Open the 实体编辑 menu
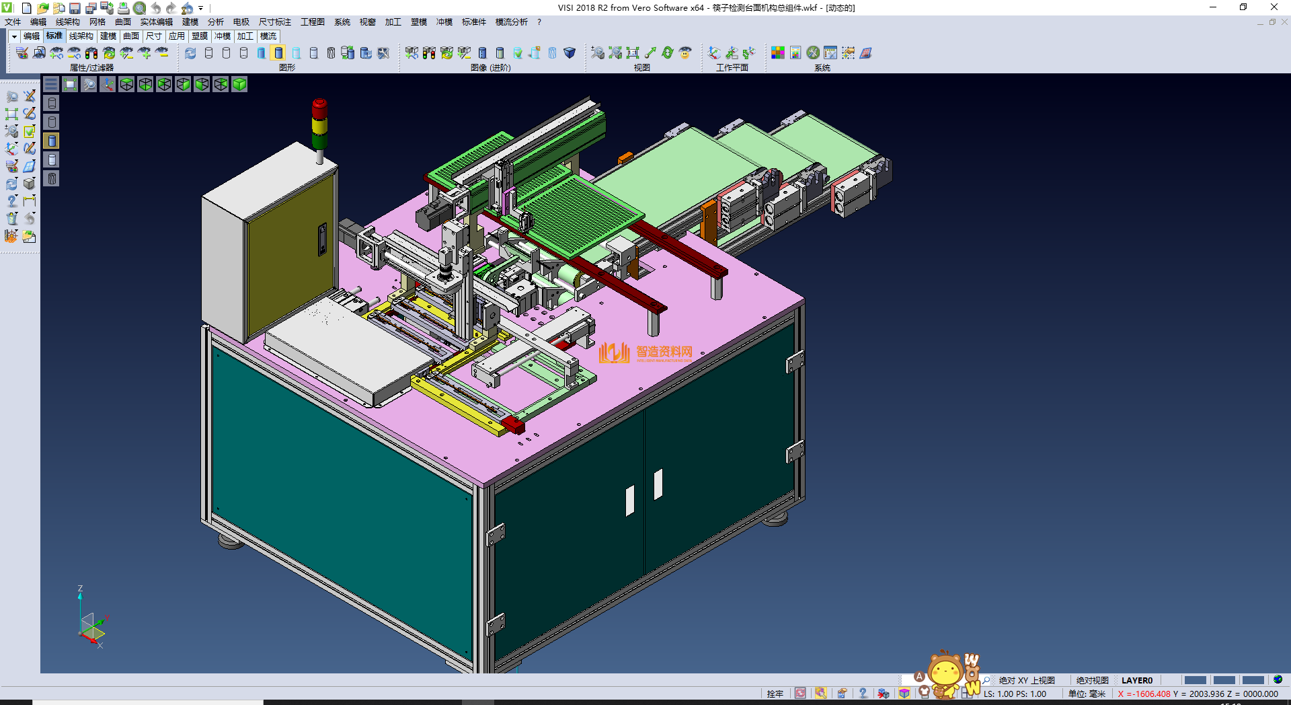1291x705 pixels. (156, 22)
